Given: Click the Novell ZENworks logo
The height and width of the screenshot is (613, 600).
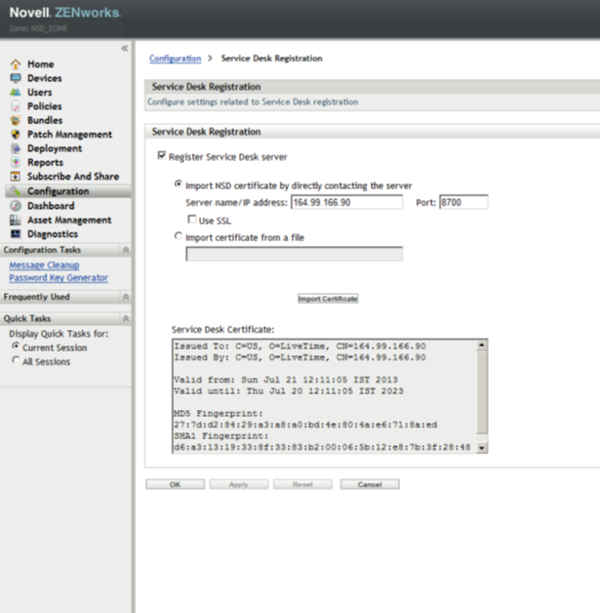Looking at the screenshot, I should 65,13.
